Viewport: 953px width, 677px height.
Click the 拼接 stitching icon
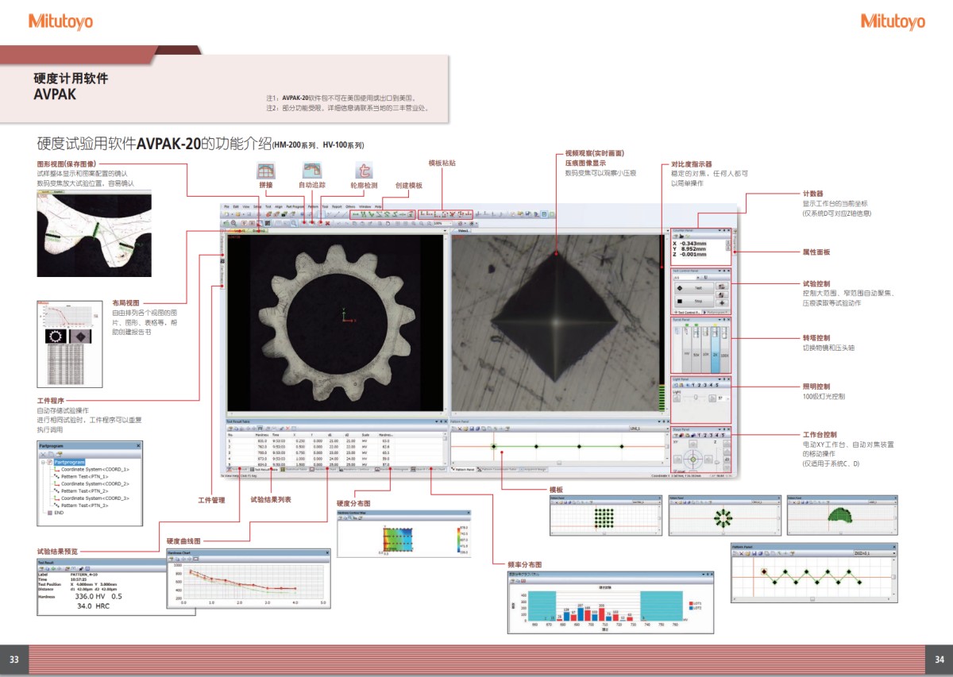[x=266, y=171]
